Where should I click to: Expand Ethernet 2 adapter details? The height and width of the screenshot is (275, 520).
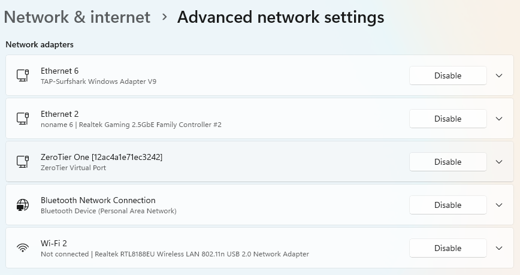(x=499, y=119)
